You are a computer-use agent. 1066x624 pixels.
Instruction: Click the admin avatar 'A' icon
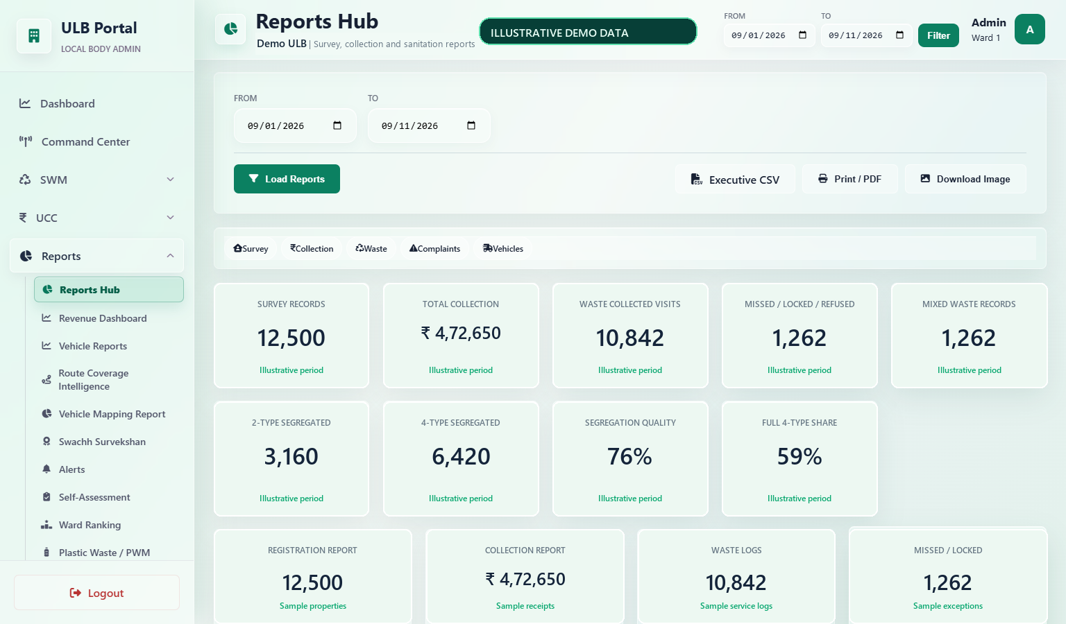[1030, 29]
